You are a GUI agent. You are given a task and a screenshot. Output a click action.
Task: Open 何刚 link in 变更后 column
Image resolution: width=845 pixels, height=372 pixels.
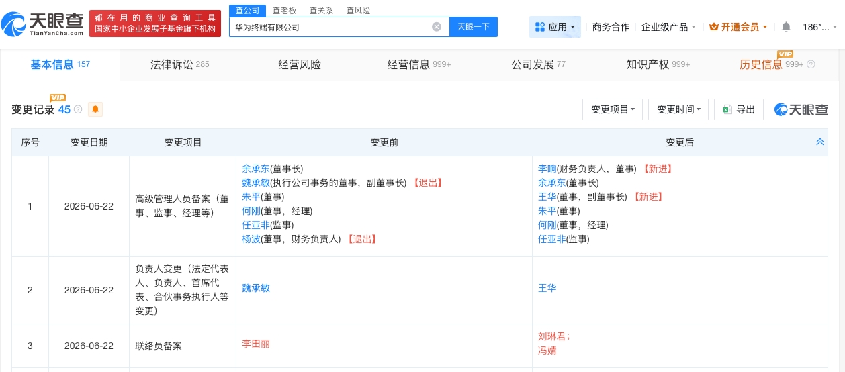pos(547,225)
